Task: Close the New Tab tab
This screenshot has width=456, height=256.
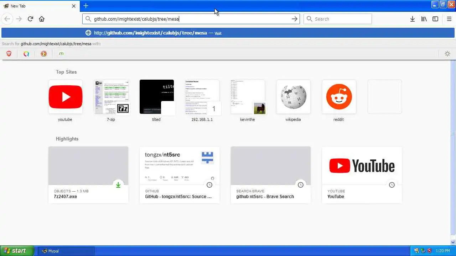Action: pos(74,6)
